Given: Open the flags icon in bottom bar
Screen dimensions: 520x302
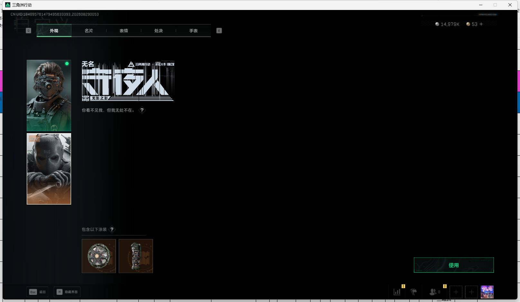Looking at the screenshot, I should coord(414,292).
